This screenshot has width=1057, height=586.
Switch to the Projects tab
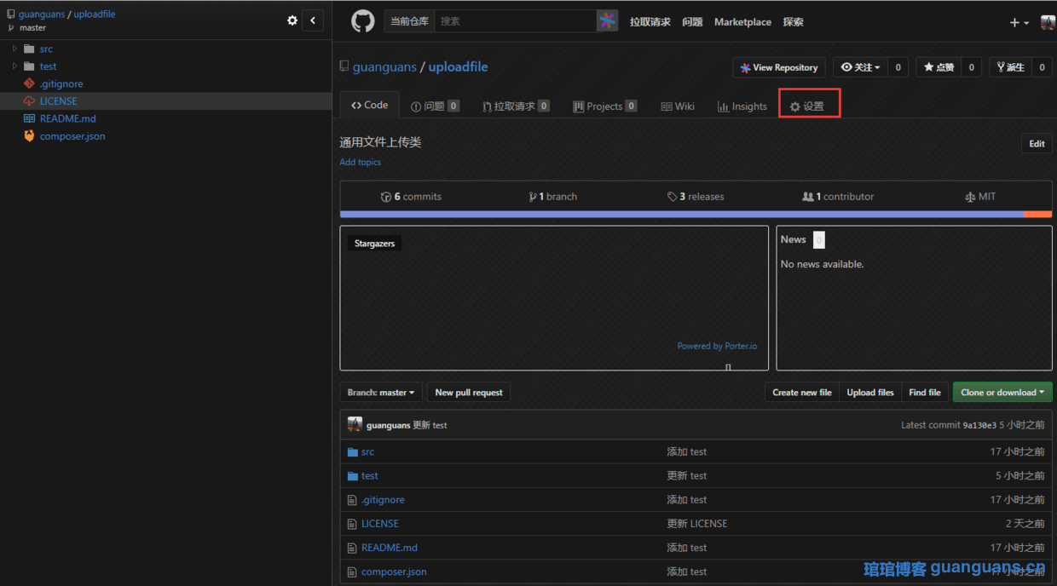(604, 106)
